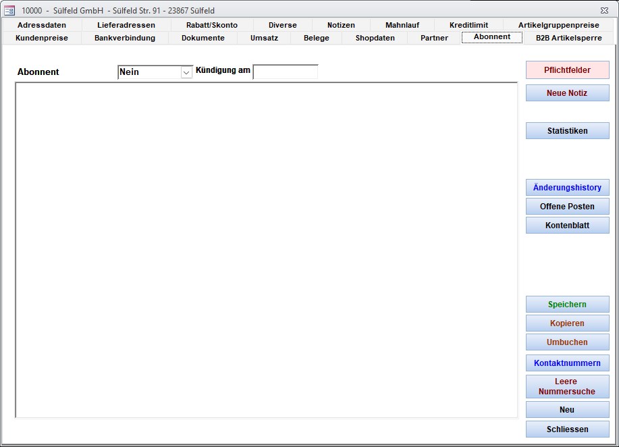Show the Umsatz tab
Screen dimensions: 619x447
tap(264, 38)
